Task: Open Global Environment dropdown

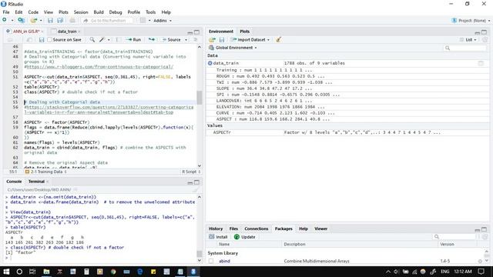Action: click(x=233, y=48)
